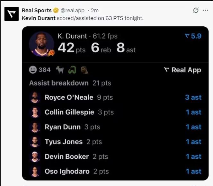
Task: Click the Phoenix Suns logo badge
Action: click(x=51, y=53)
